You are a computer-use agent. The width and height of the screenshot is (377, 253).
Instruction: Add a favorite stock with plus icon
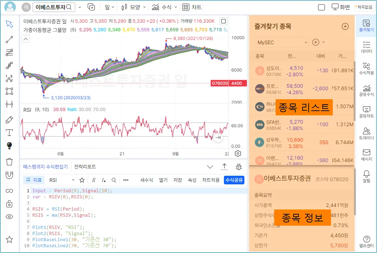[x=345, y=27]
